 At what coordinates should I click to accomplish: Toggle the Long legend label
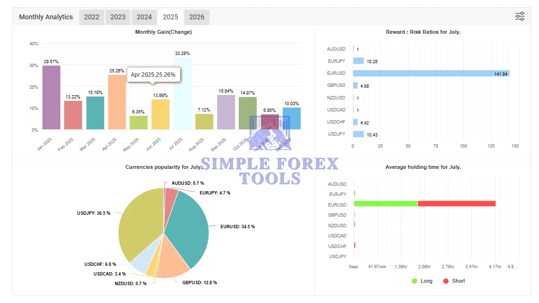(x=427, y=281)
